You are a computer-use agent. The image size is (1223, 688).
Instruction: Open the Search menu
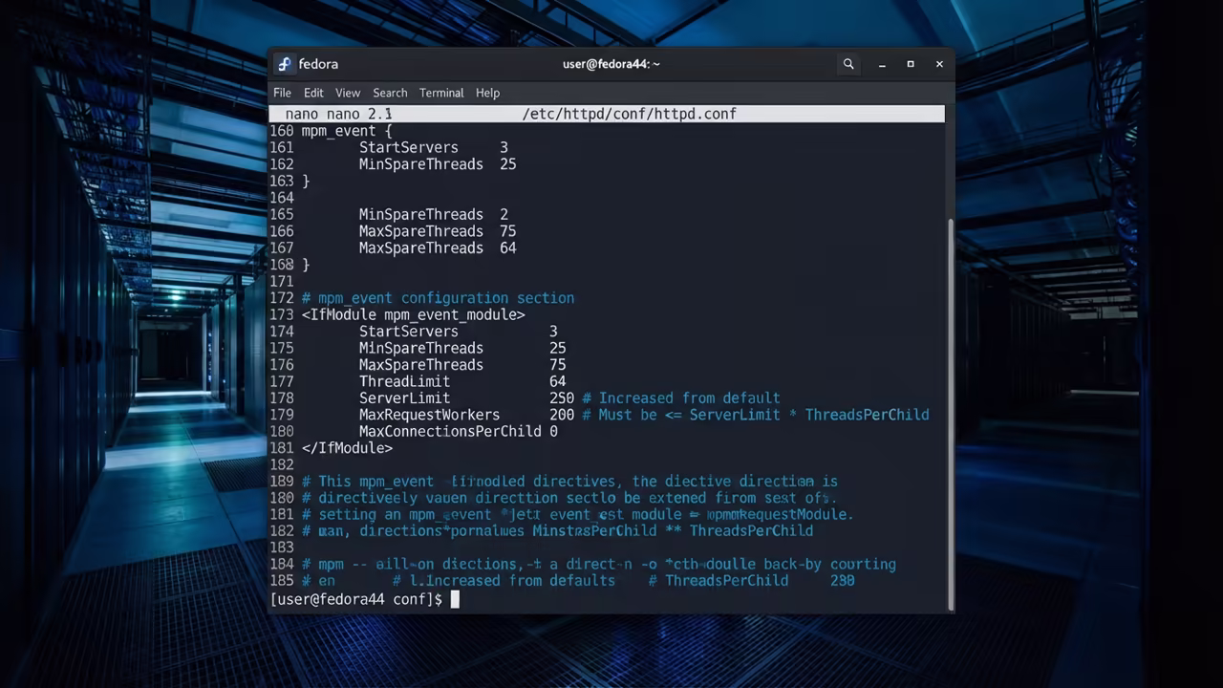(390, 93)
